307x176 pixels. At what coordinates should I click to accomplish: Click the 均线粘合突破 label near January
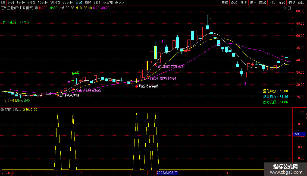point(70,96)
